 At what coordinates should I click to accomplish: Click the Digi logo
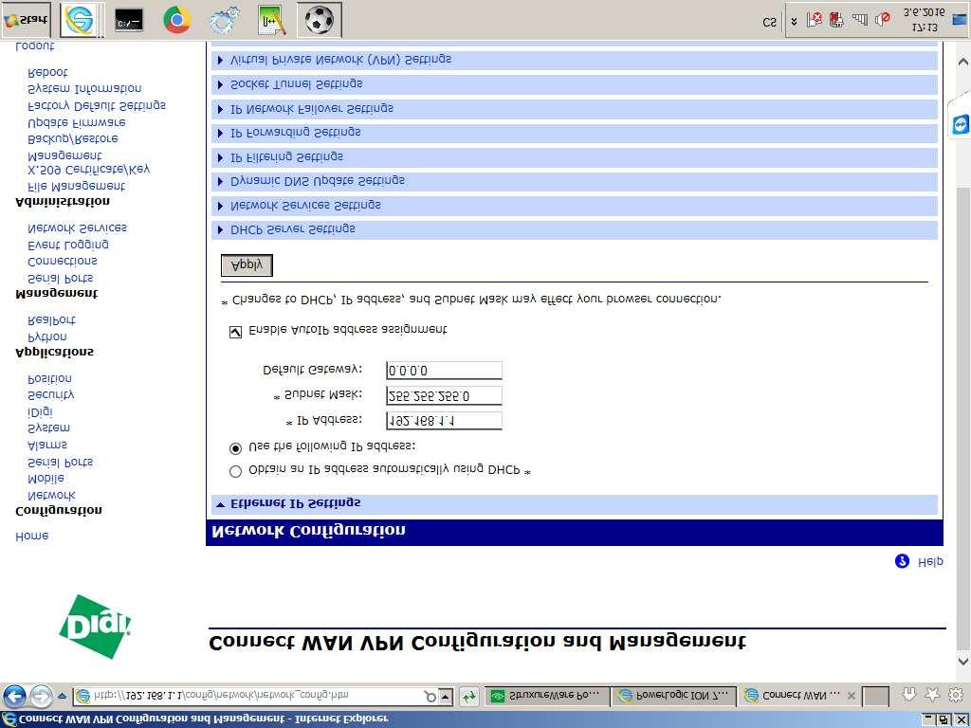(96, 627)
